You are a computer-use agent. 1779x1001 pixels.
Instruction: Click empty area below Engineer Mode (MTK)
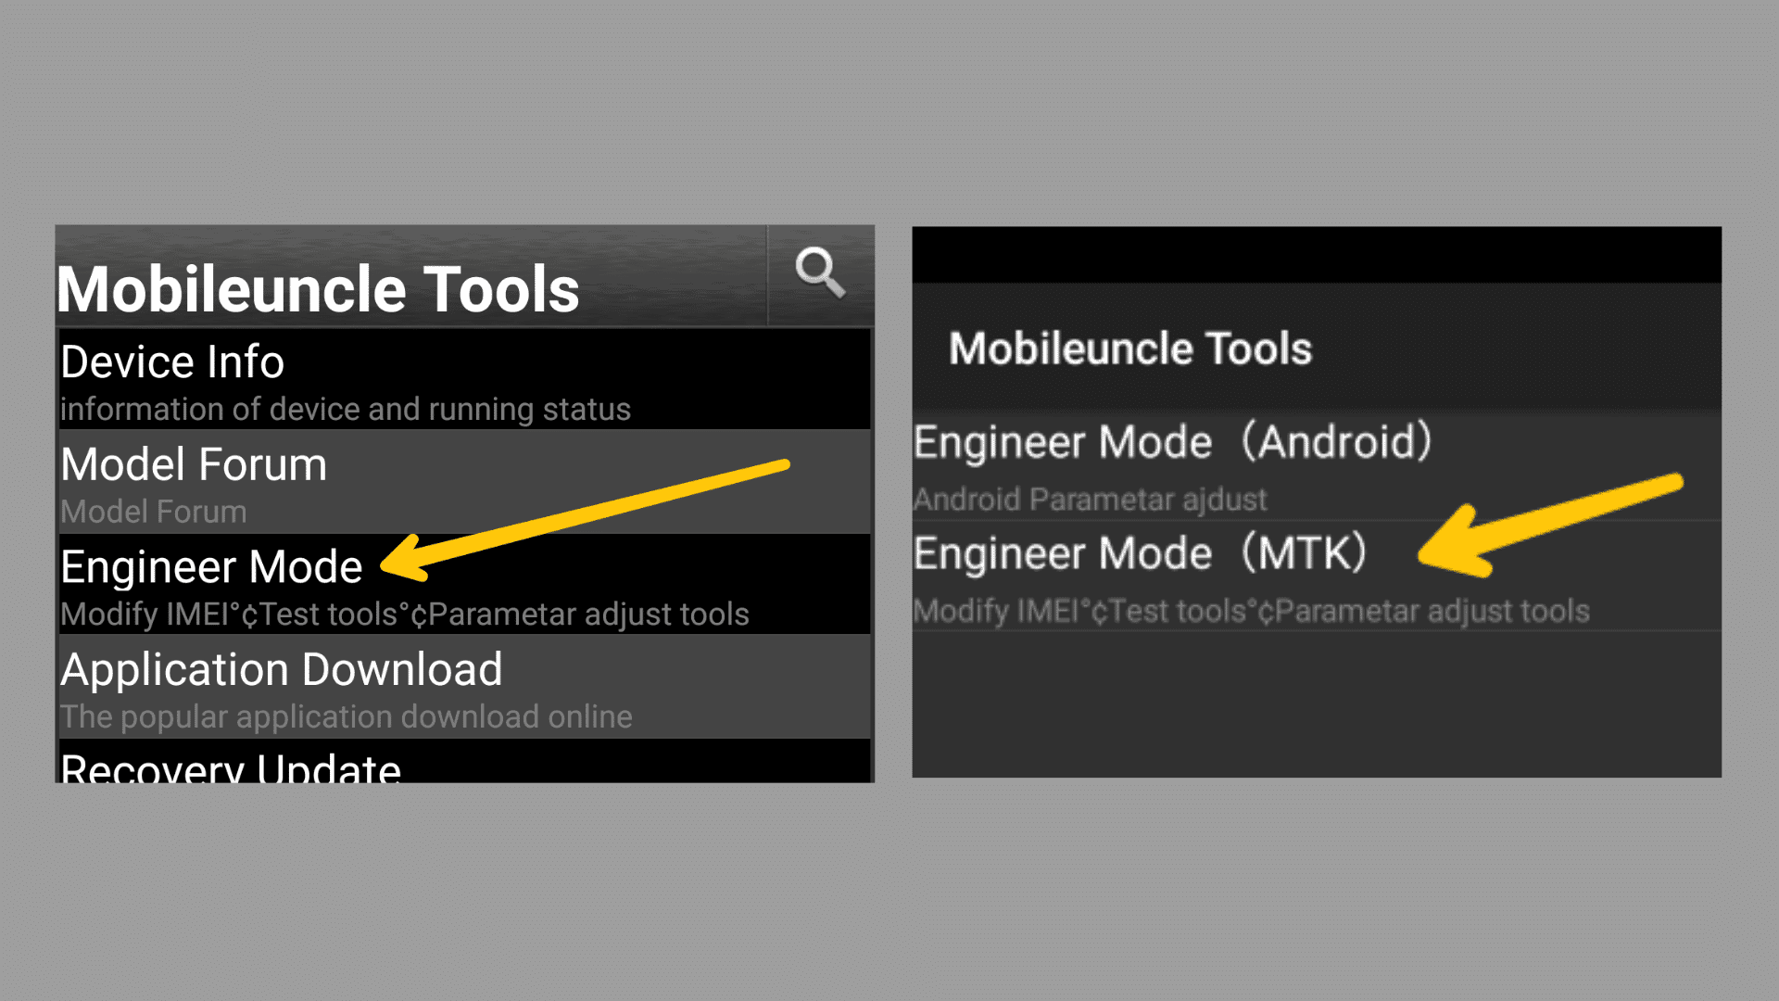(1316, 704)
